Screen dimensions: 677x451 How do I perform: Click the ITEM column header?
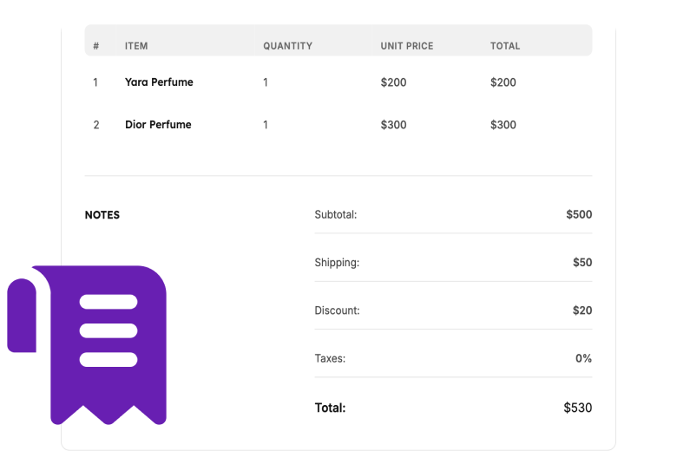click(136, 46)
